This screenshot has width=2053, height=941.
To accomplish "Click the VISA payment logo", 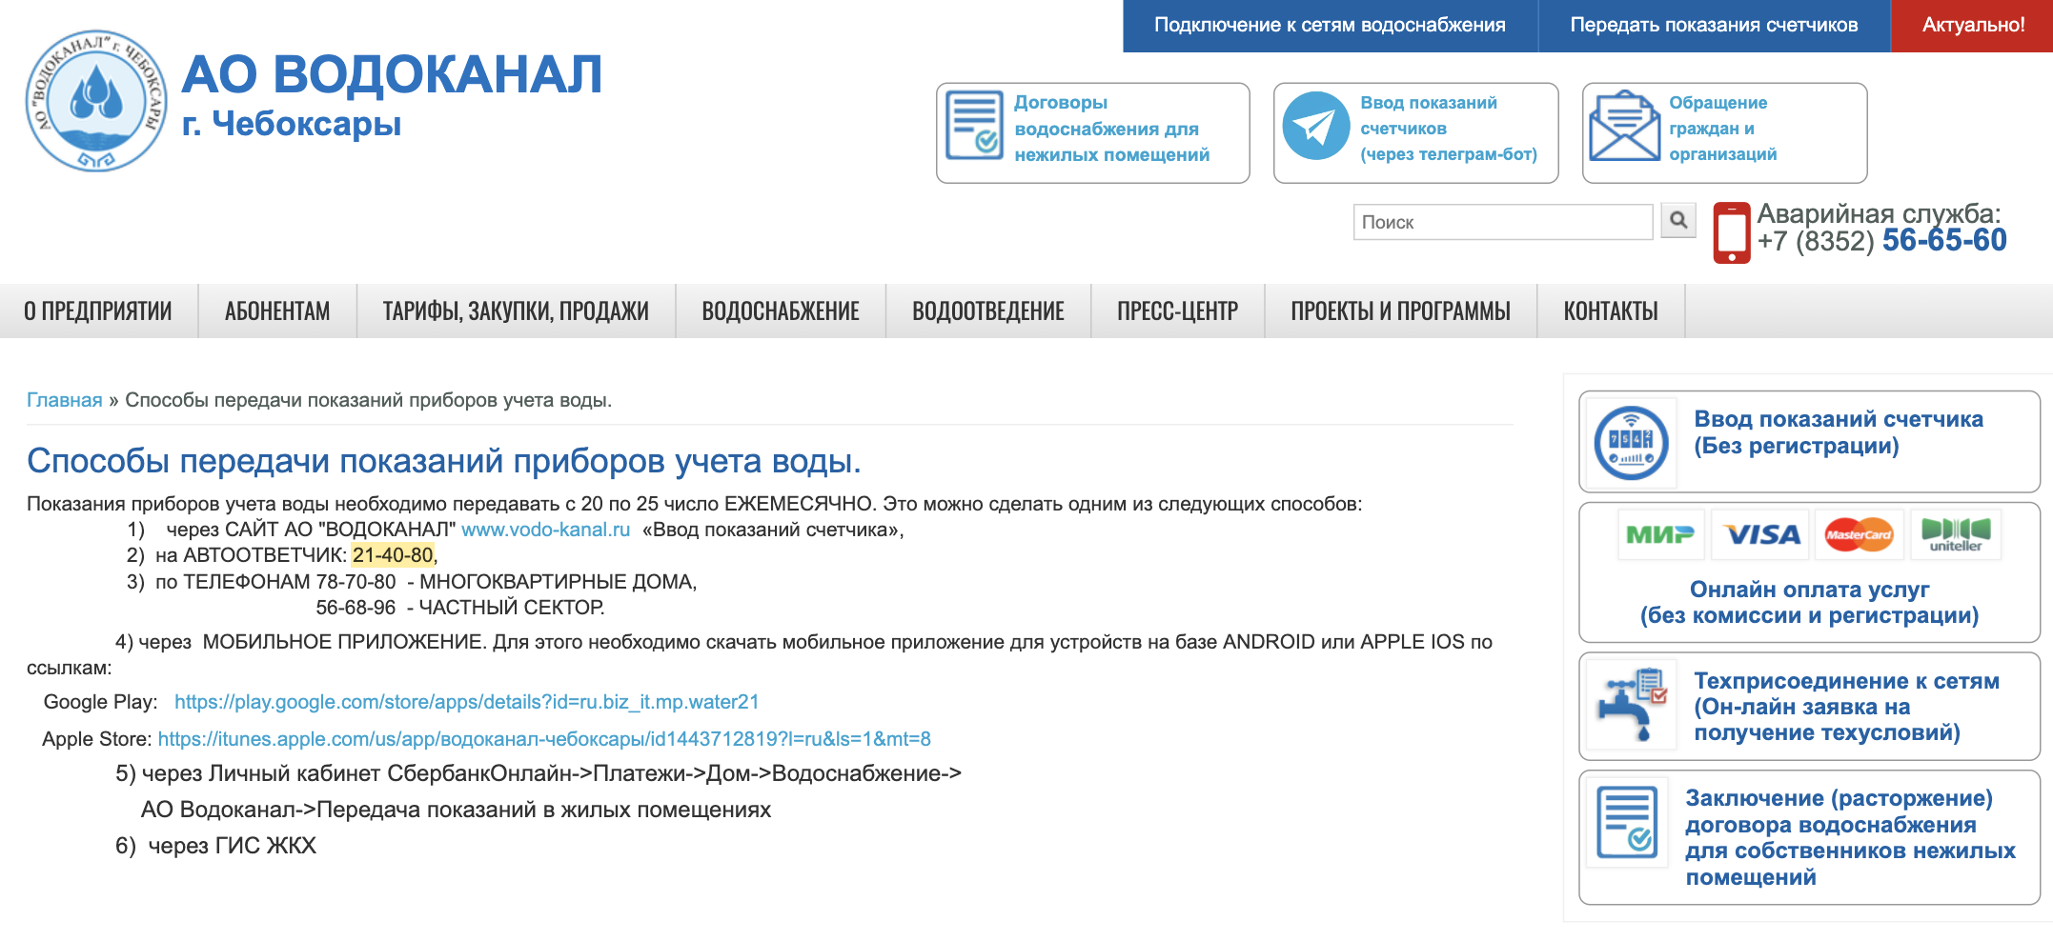I will pos(1762,534).
